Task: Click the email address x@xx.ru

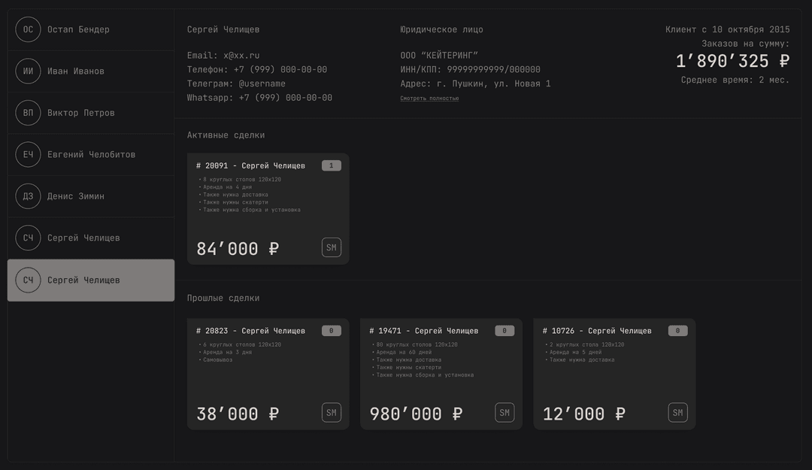Action: coord(241,56)
